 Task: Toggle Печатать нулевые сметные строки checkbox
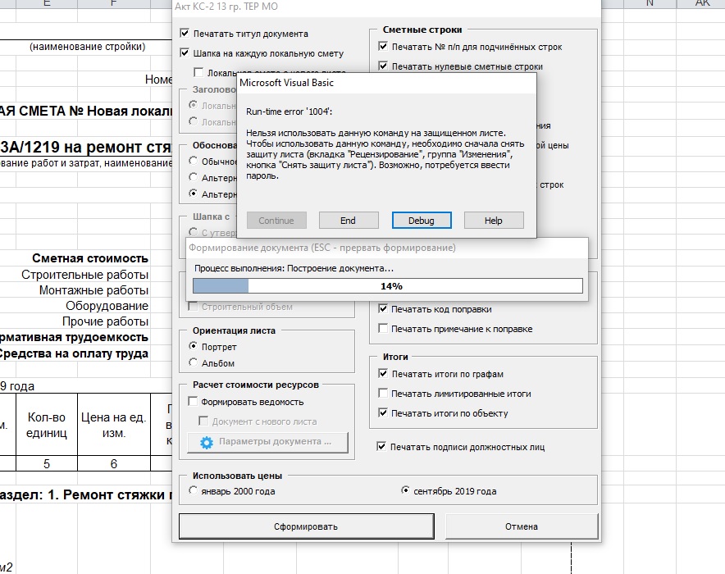(383, 66)
